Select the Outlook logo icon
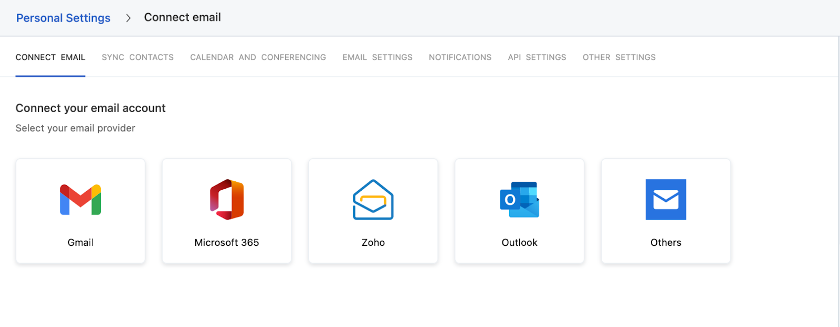Viewport: 840px width, 327px height. click(520, 200)
